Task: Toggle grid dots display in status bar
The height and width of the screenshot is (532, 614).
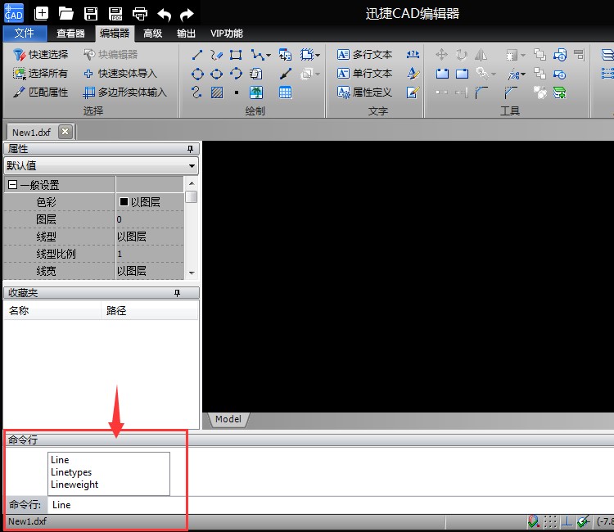Action: 550,521
